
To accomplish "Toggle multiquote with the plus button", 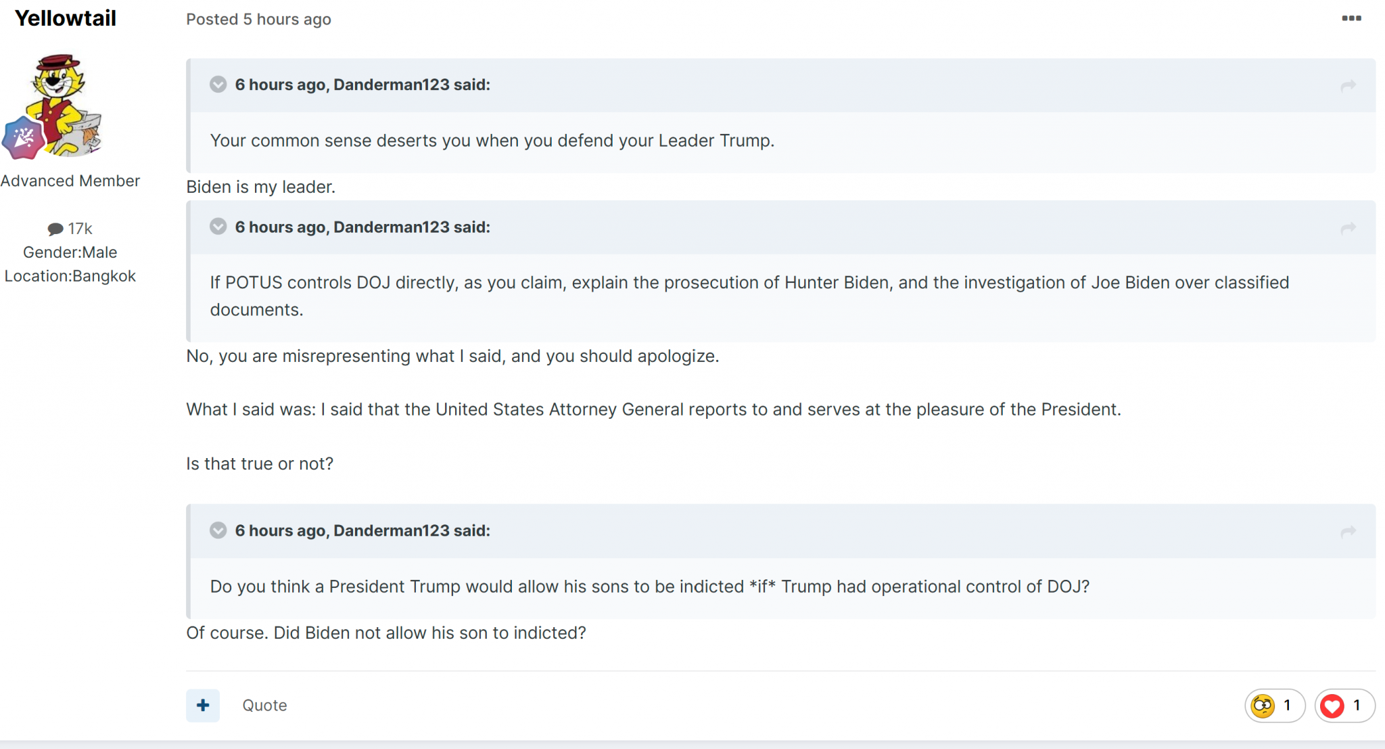I will click(x=203, y=706).
